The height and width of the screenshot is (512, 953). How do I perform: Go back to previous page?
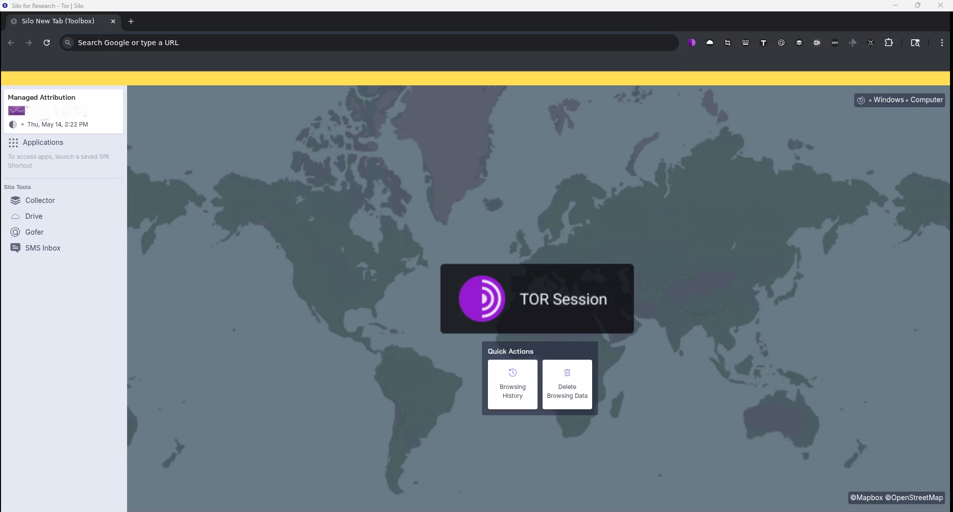(x=11, y=43)
